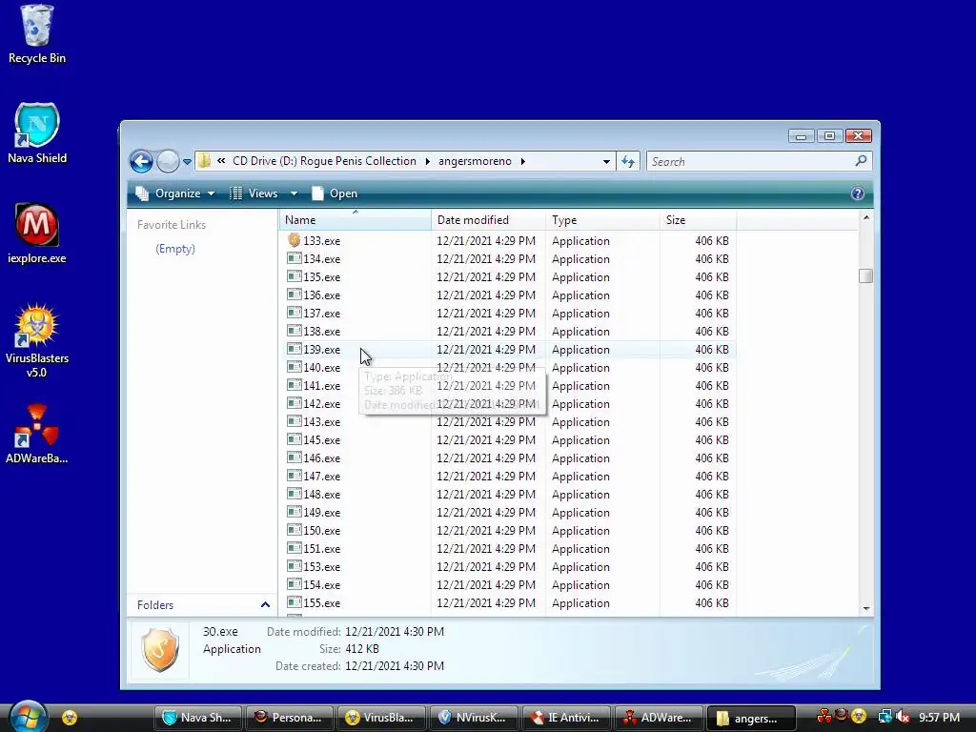This screenshot has width=976, height=732.
Task: Click the Open toolbar button
Action: pos(335,193)
